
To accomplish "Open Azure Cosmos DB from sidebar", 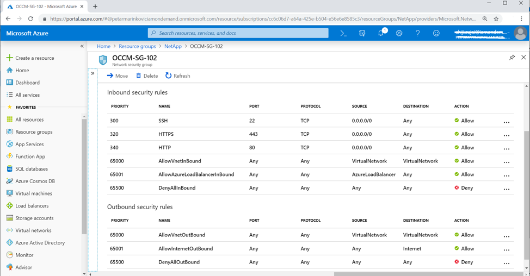I will pos(35,181).
